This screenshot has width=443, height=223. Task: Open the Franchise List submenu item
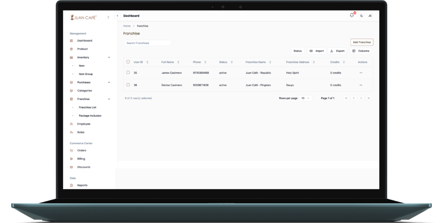click(x=87, y=107)
